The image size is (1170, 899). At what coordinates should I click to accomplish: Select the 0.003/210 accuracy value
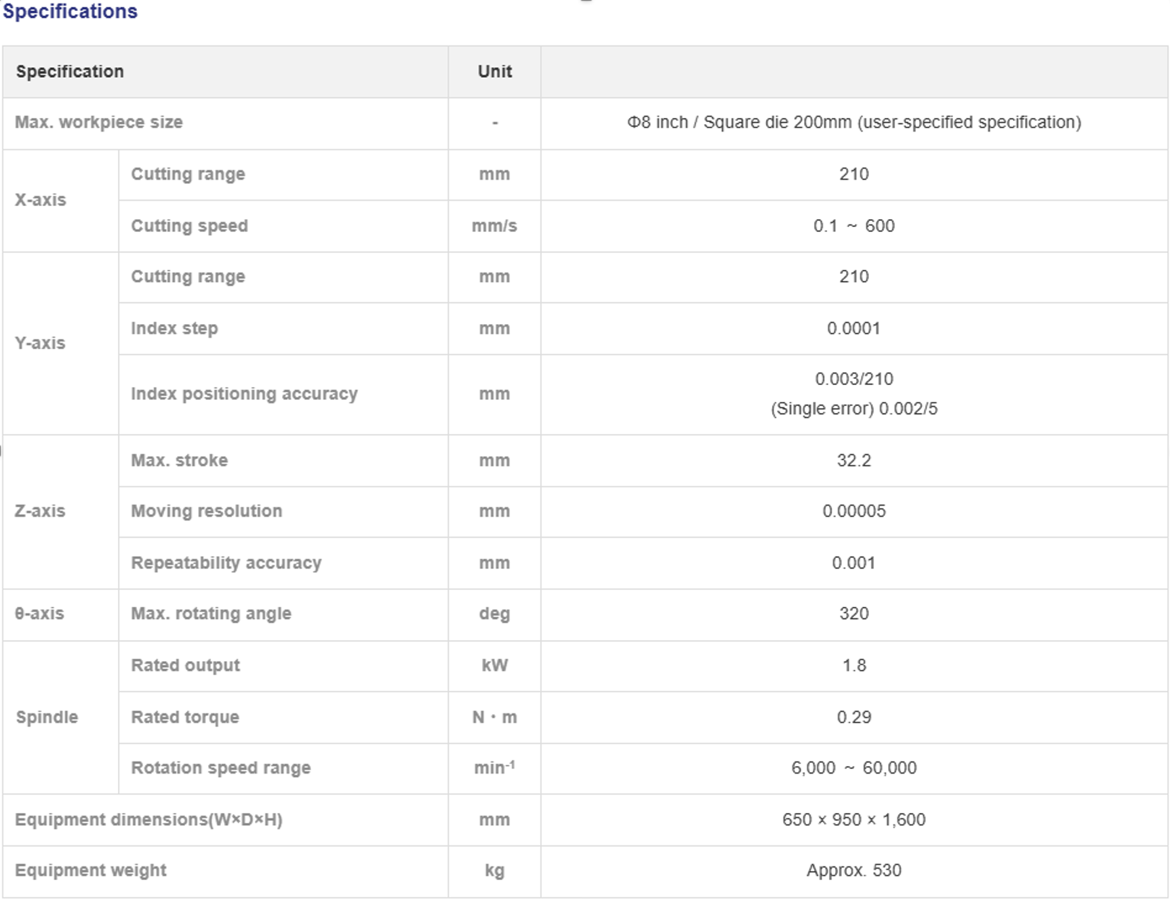point(854,379)
